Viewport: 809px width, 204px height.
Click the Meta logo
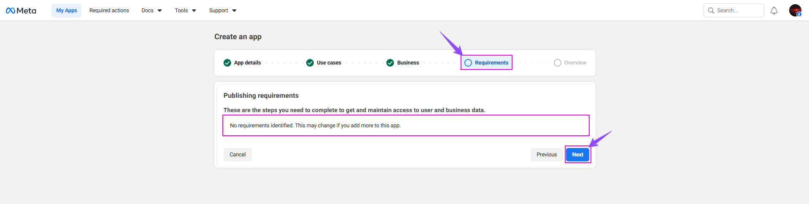click(21, 11)
